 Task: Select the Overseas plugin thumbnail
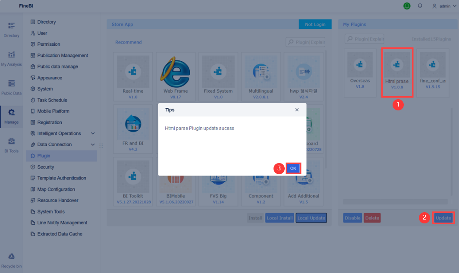click(x=361, y=72)
